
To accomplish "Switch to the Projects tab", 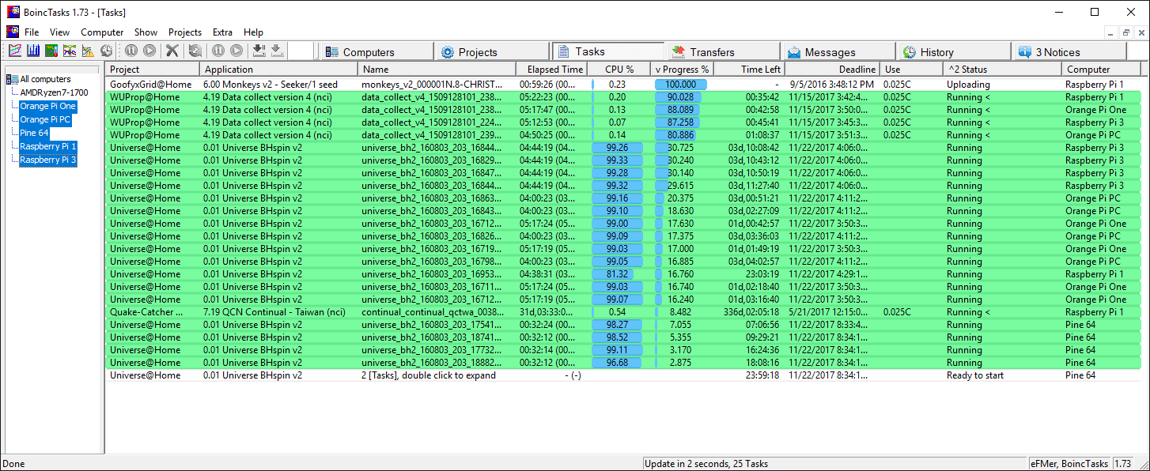I will [491, 51].
